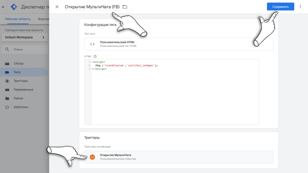
Task: Open the three-dot more options menu
Action: 300,7
